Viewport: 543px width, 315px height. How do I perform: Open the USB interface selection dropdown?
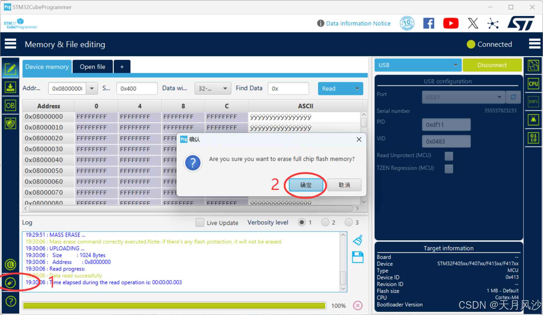click(418, 65)
